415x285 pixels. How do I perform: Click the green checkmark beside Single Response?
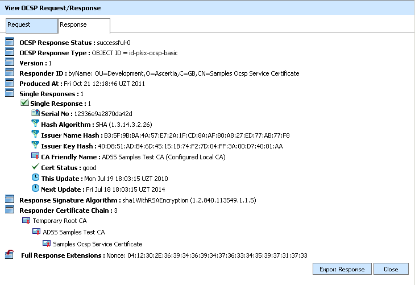tap(24, 104)
